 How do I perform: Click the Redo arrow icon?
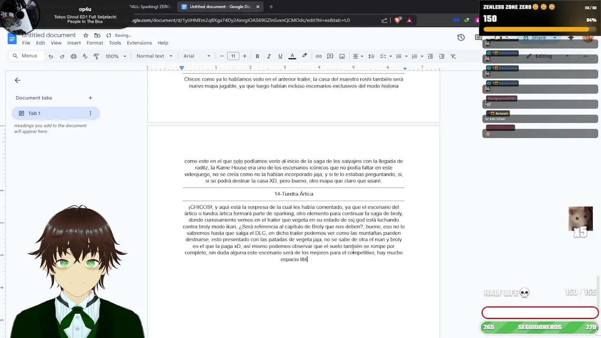pyautogui.click(x=62, y=56)
